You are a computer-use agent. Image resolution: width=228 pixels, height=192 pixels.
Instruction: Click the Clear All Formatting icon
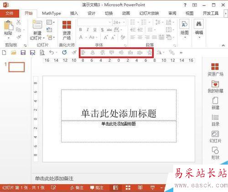coord(123,37)
